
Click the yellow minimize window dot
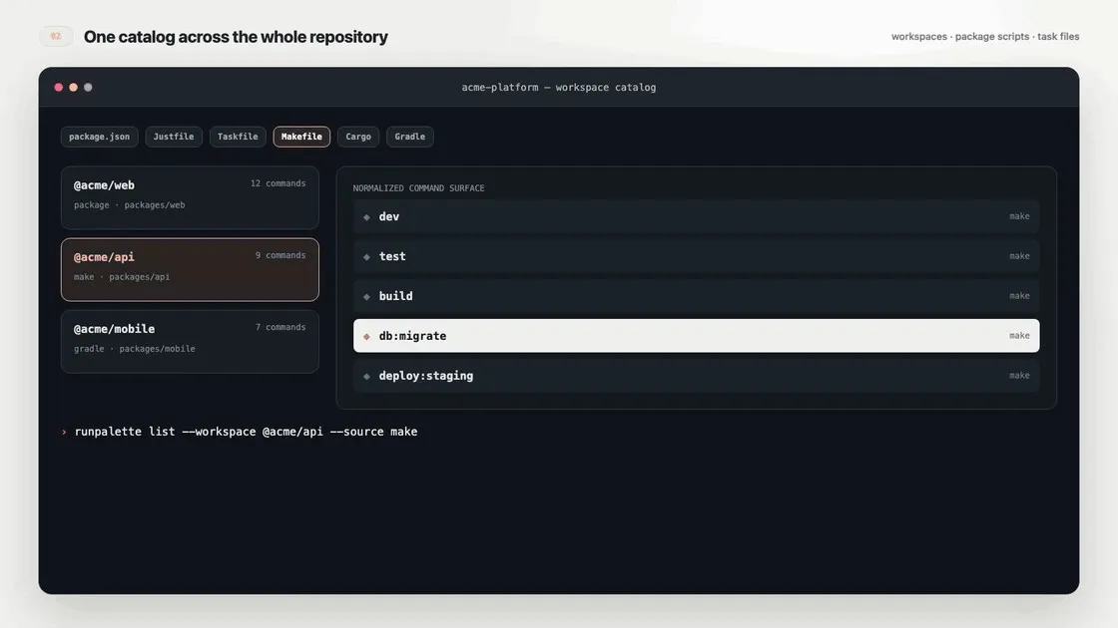(74, 87)
